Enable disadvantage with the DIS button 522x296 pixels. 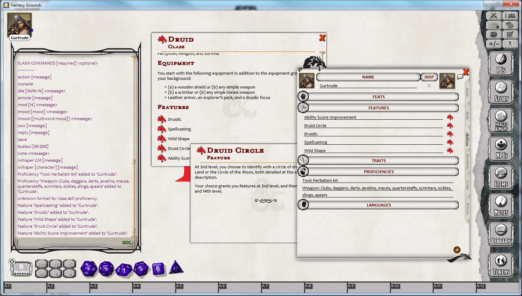pyautogui.click(x=42, y=273)
